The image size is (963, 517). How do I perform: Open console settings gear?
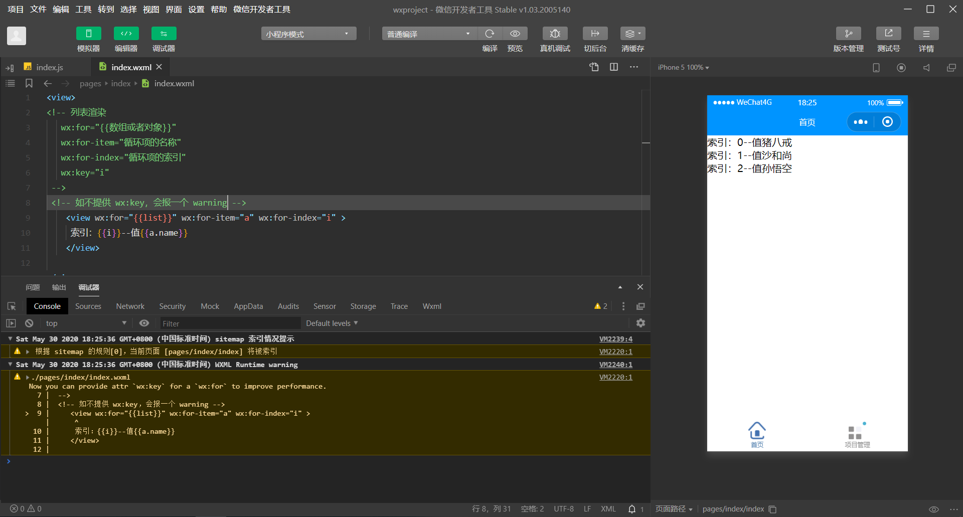640,323
